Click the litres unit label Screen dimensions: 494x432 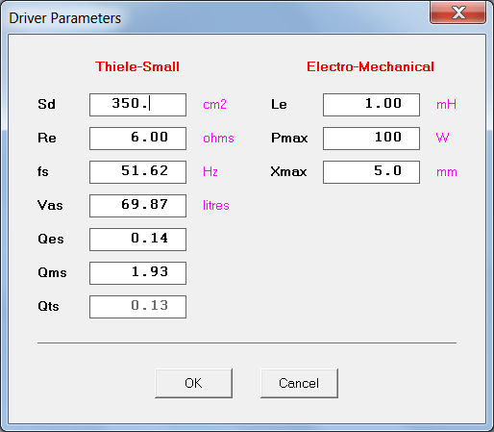pos(216,206)
